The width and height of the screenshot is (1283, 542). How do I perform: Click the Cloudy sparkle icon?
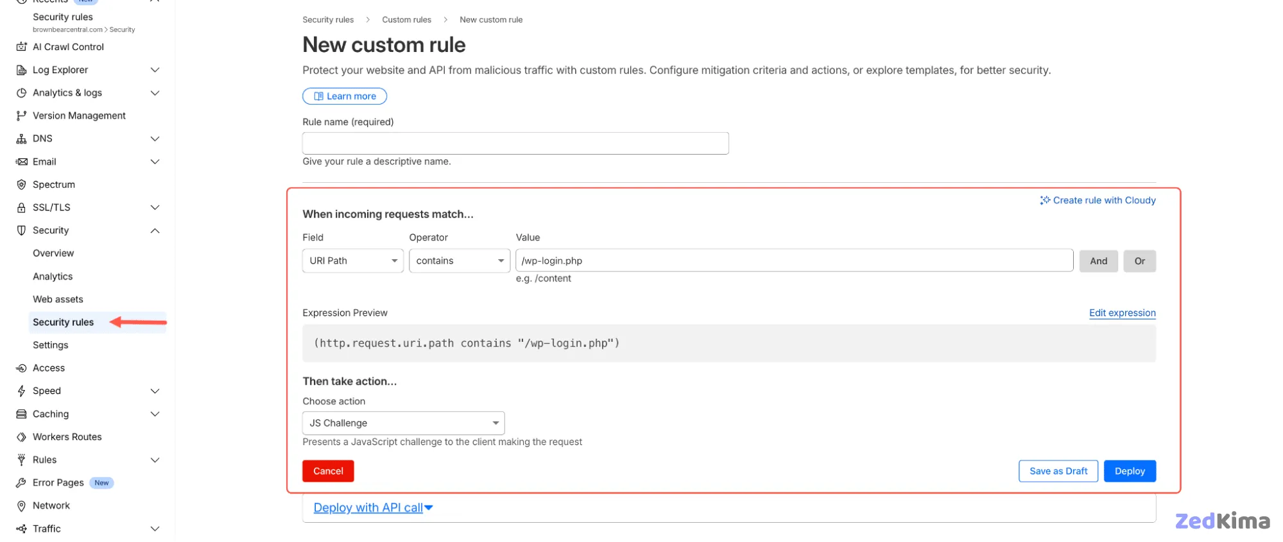[x=1045, y=200]
